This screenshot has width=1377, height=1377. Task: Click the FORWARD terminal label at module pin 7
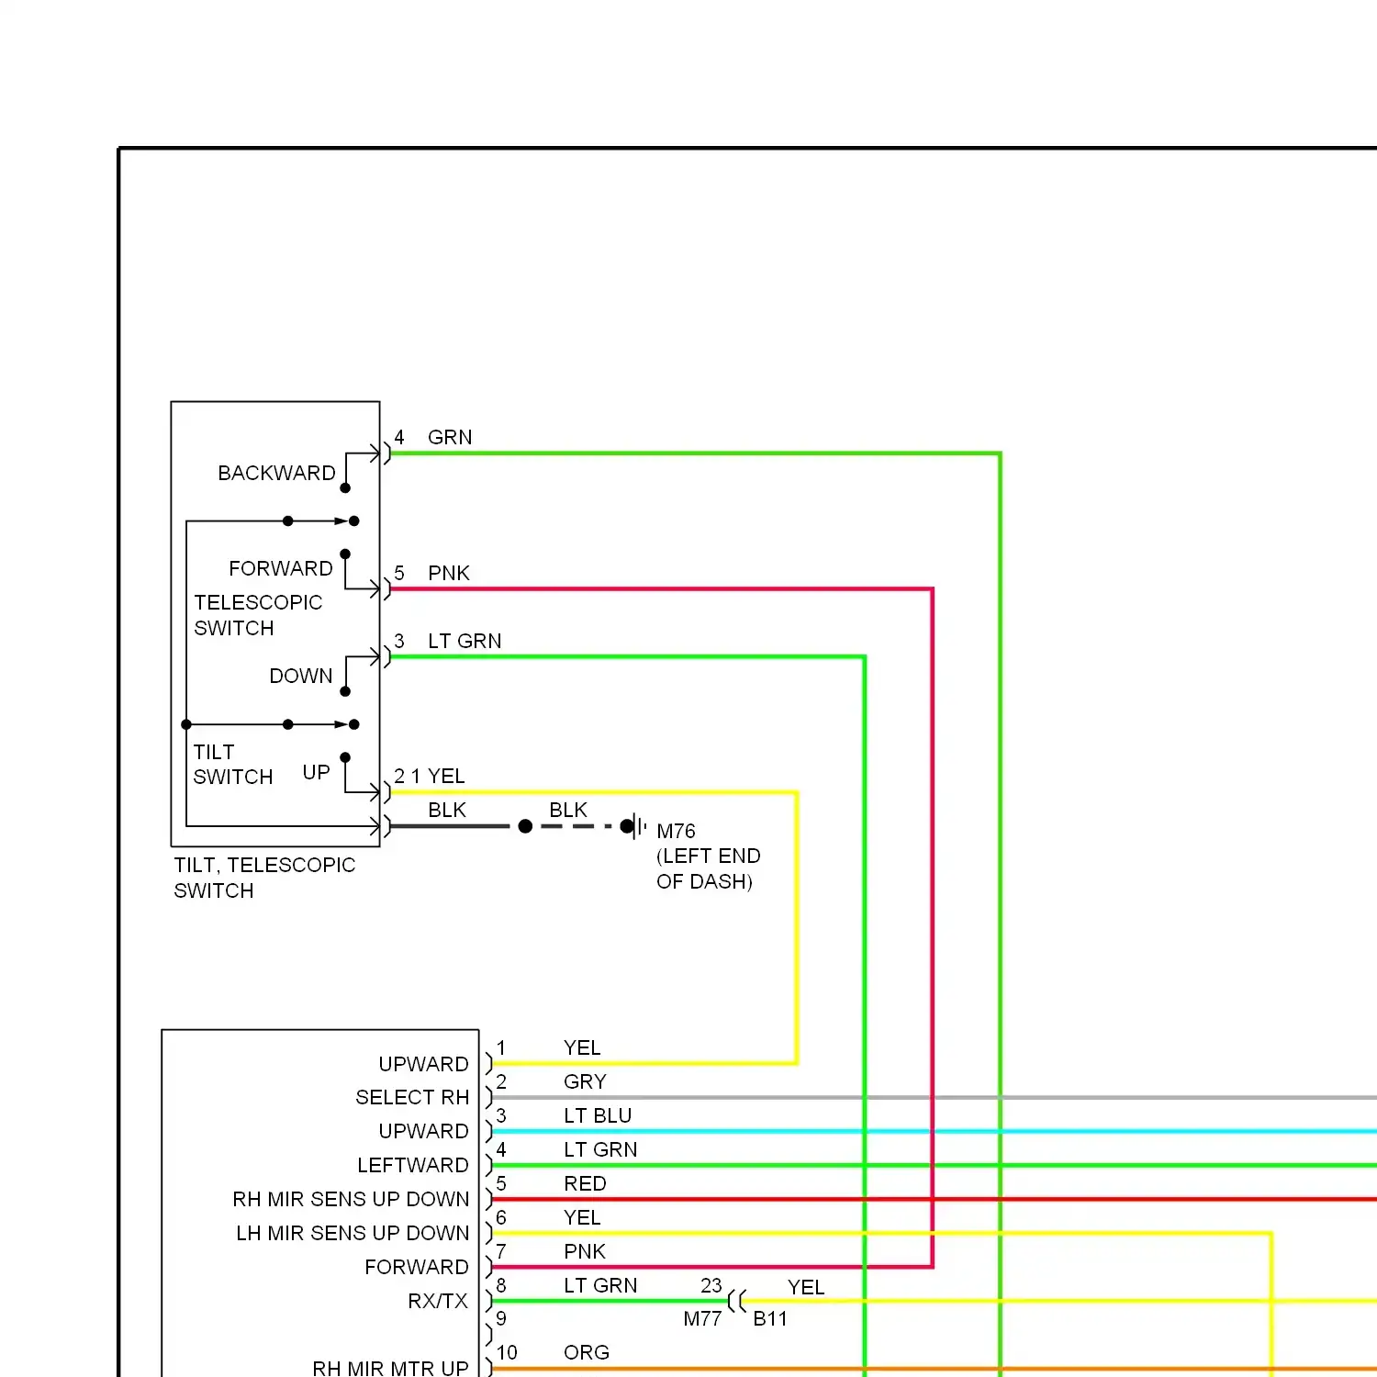tap(417, 1267)
